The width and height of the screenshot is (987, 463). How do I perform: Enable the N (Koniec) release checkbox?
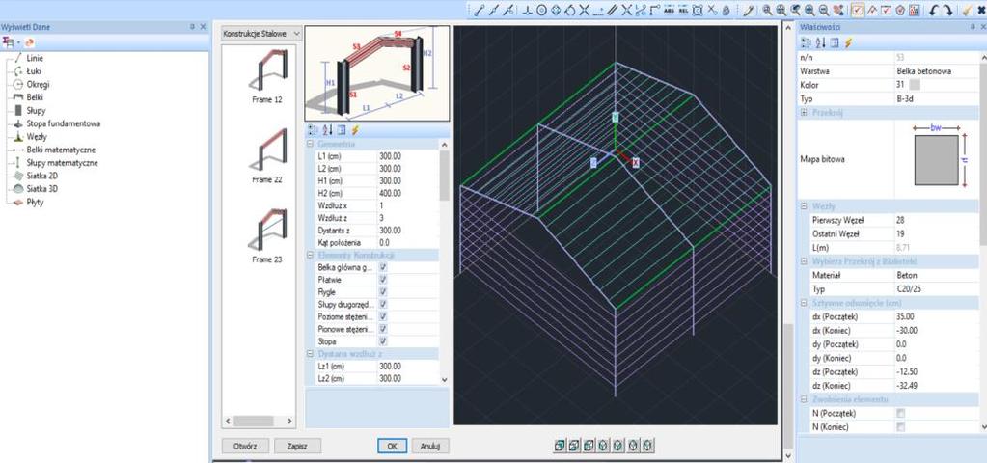tap(901, 427)
